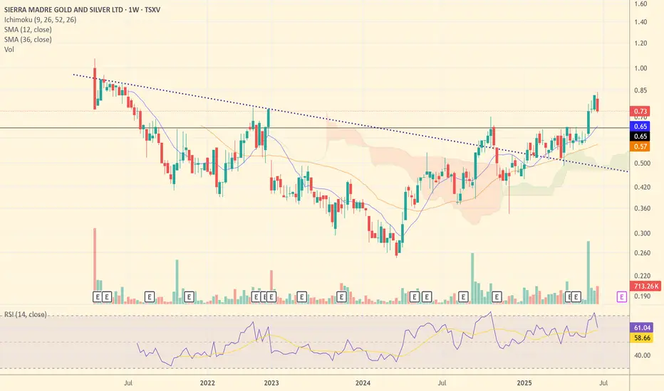Click the 2024 label on time axis
Screen dimensions: 664x391
point(363,383)
